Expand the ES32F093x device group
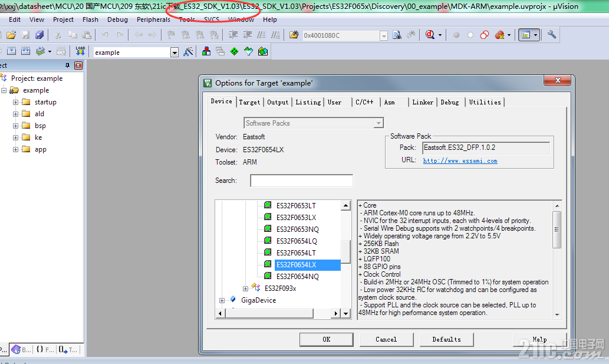This screenshot has height=364, width=609. (245, 288)
